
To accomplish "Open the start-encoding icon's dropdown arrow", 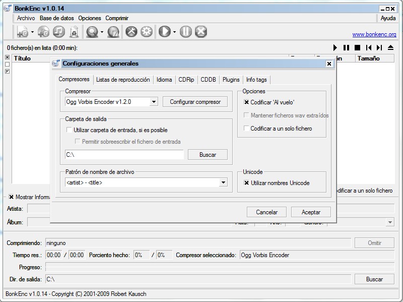I will (174, 32).
